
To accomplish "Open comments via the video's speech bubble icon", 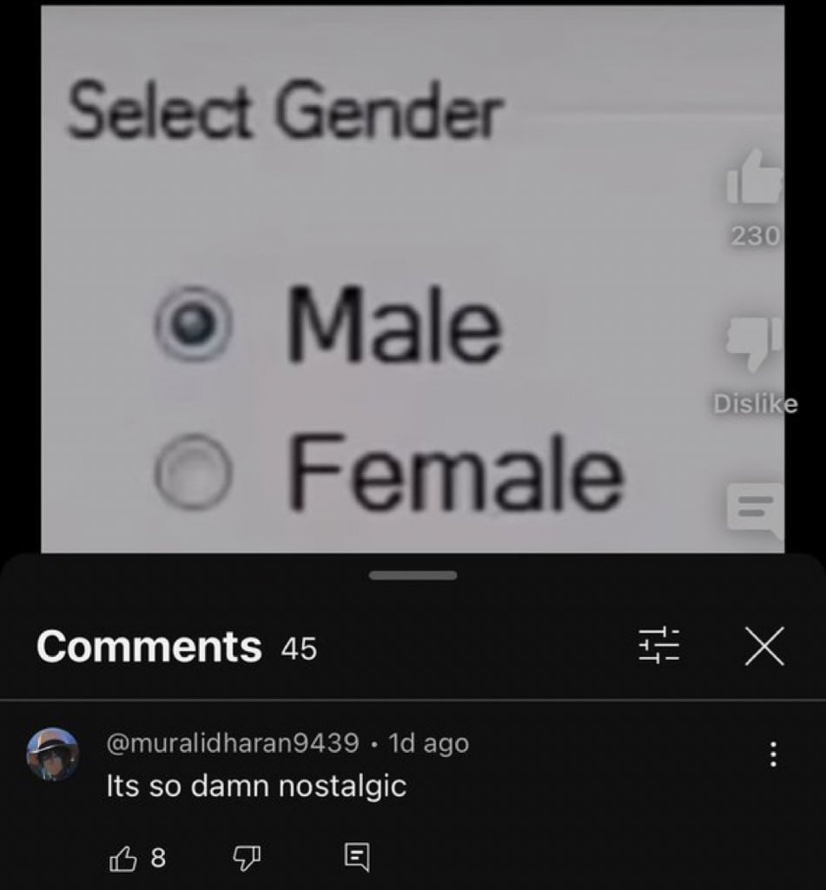I will point(757,509).
